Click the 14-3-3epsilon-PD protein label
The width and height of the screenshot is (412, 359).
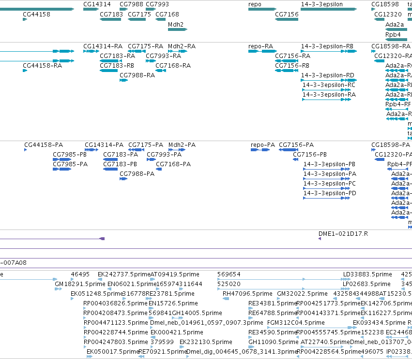[330, 193]
